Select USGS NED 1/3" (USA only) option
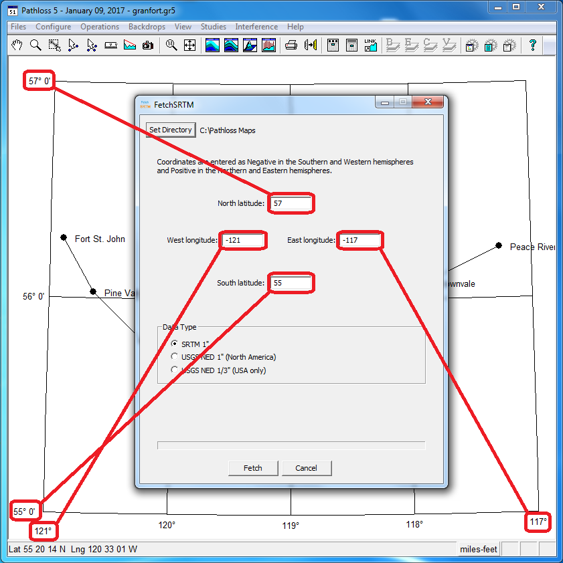Image resolution: width=563 pixels, height=563 pixels. 175,370
